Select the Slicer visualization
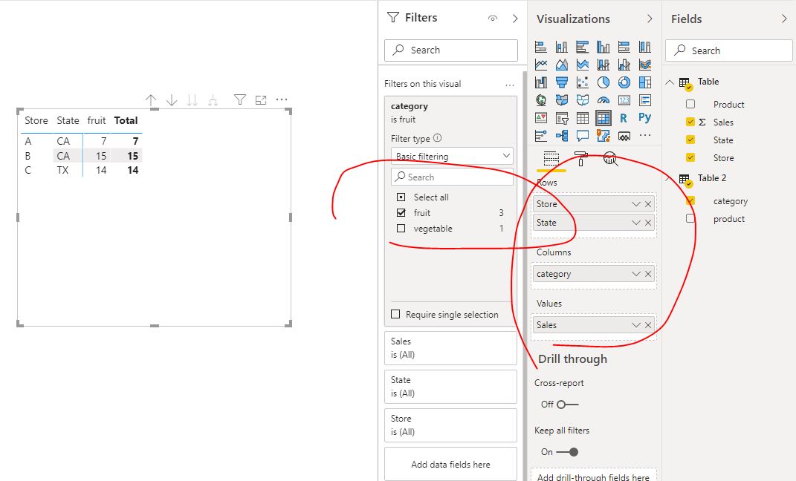The image size is (796, 481). point(561,118)
